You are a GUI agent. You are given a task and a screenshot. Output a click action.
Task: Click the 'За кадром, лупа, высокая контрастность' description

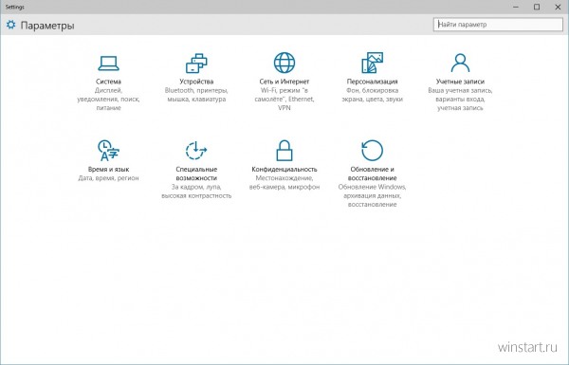tap(196, 192)
